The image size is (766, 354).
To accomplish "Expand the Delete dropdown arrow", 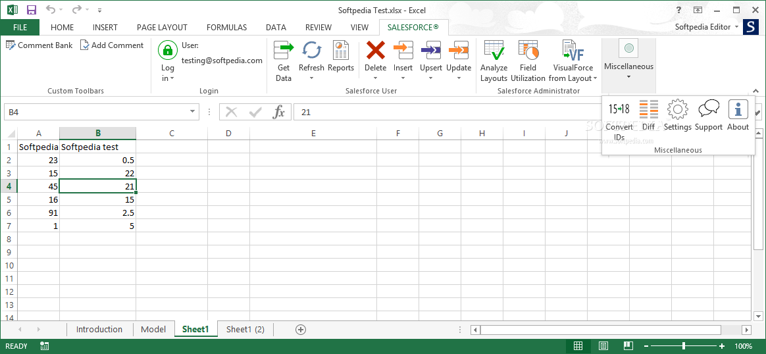I will pyautogui.click(x=375, y=78).
